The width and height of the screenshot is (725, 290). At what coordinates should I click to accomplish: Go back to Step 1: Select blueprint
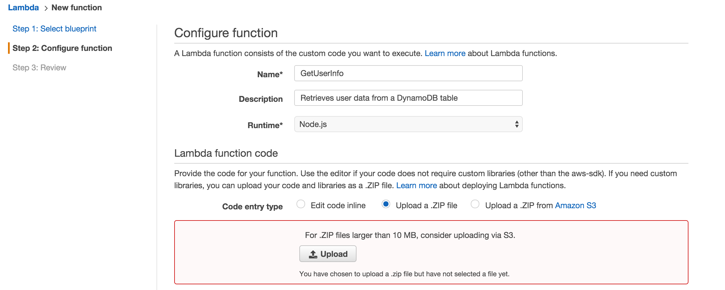pos(54,29)
